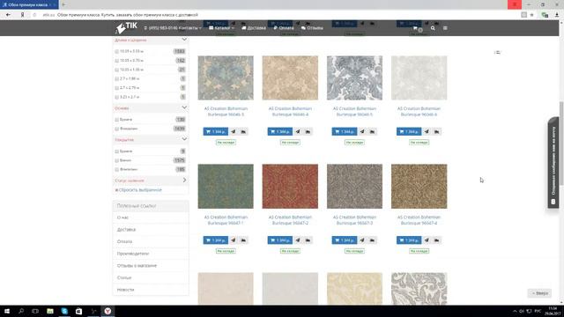Check Бумага under the Покрытие filter
This screenshot has width=564, height=317.
click(116, 151)
